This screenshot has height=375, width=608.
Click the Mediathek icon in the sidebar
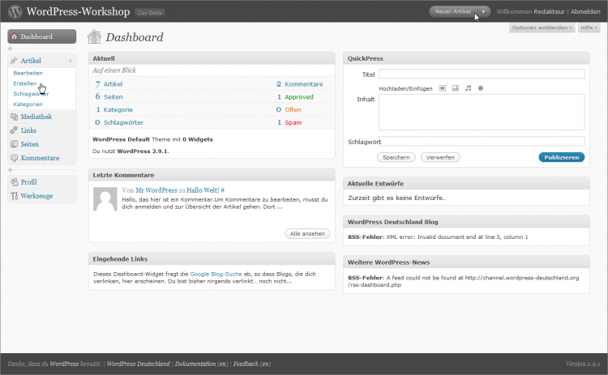[14, 117]
